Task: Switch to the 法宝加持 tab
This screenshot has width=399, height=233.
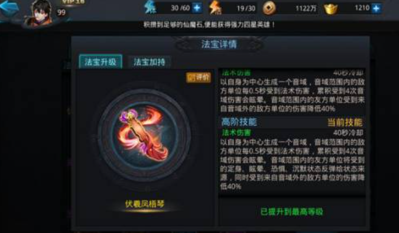Action: tap(149, 62)
